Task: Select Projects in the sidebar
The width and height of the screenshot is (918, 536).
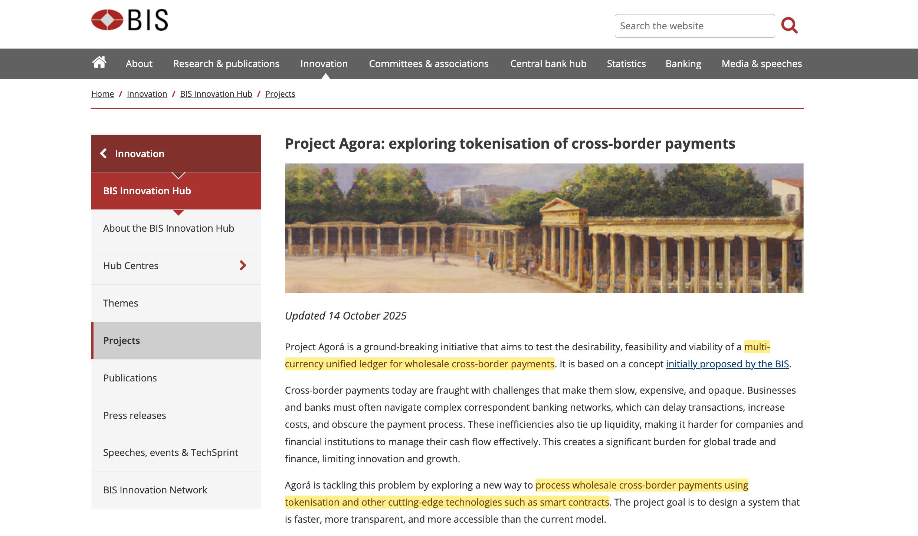Action: (x=121, y=341)
